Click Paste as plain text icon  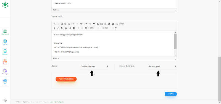pyautogui.click(x=65, y=24)
